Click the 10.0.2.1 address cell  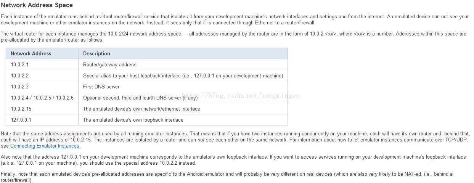pyautogui.click(x=42, y=64)
